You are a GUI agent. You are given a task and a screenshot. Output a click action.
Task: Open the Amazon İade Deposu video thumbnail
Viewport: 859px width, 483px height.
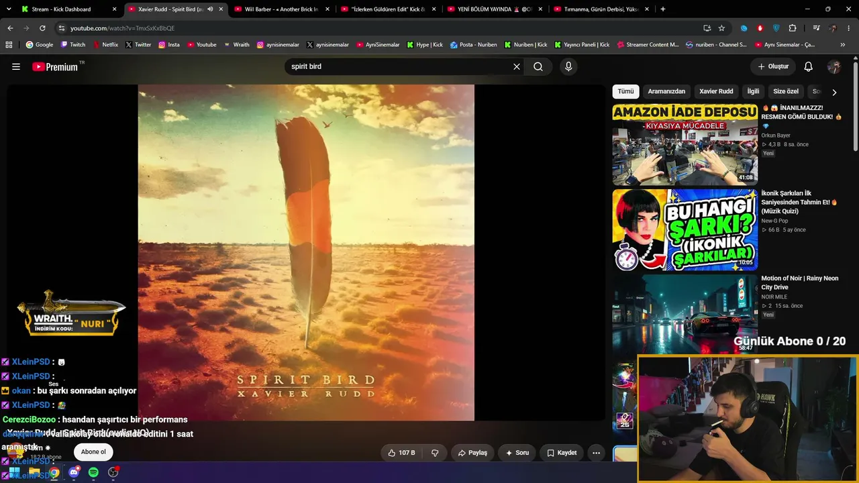click(685, 144)
